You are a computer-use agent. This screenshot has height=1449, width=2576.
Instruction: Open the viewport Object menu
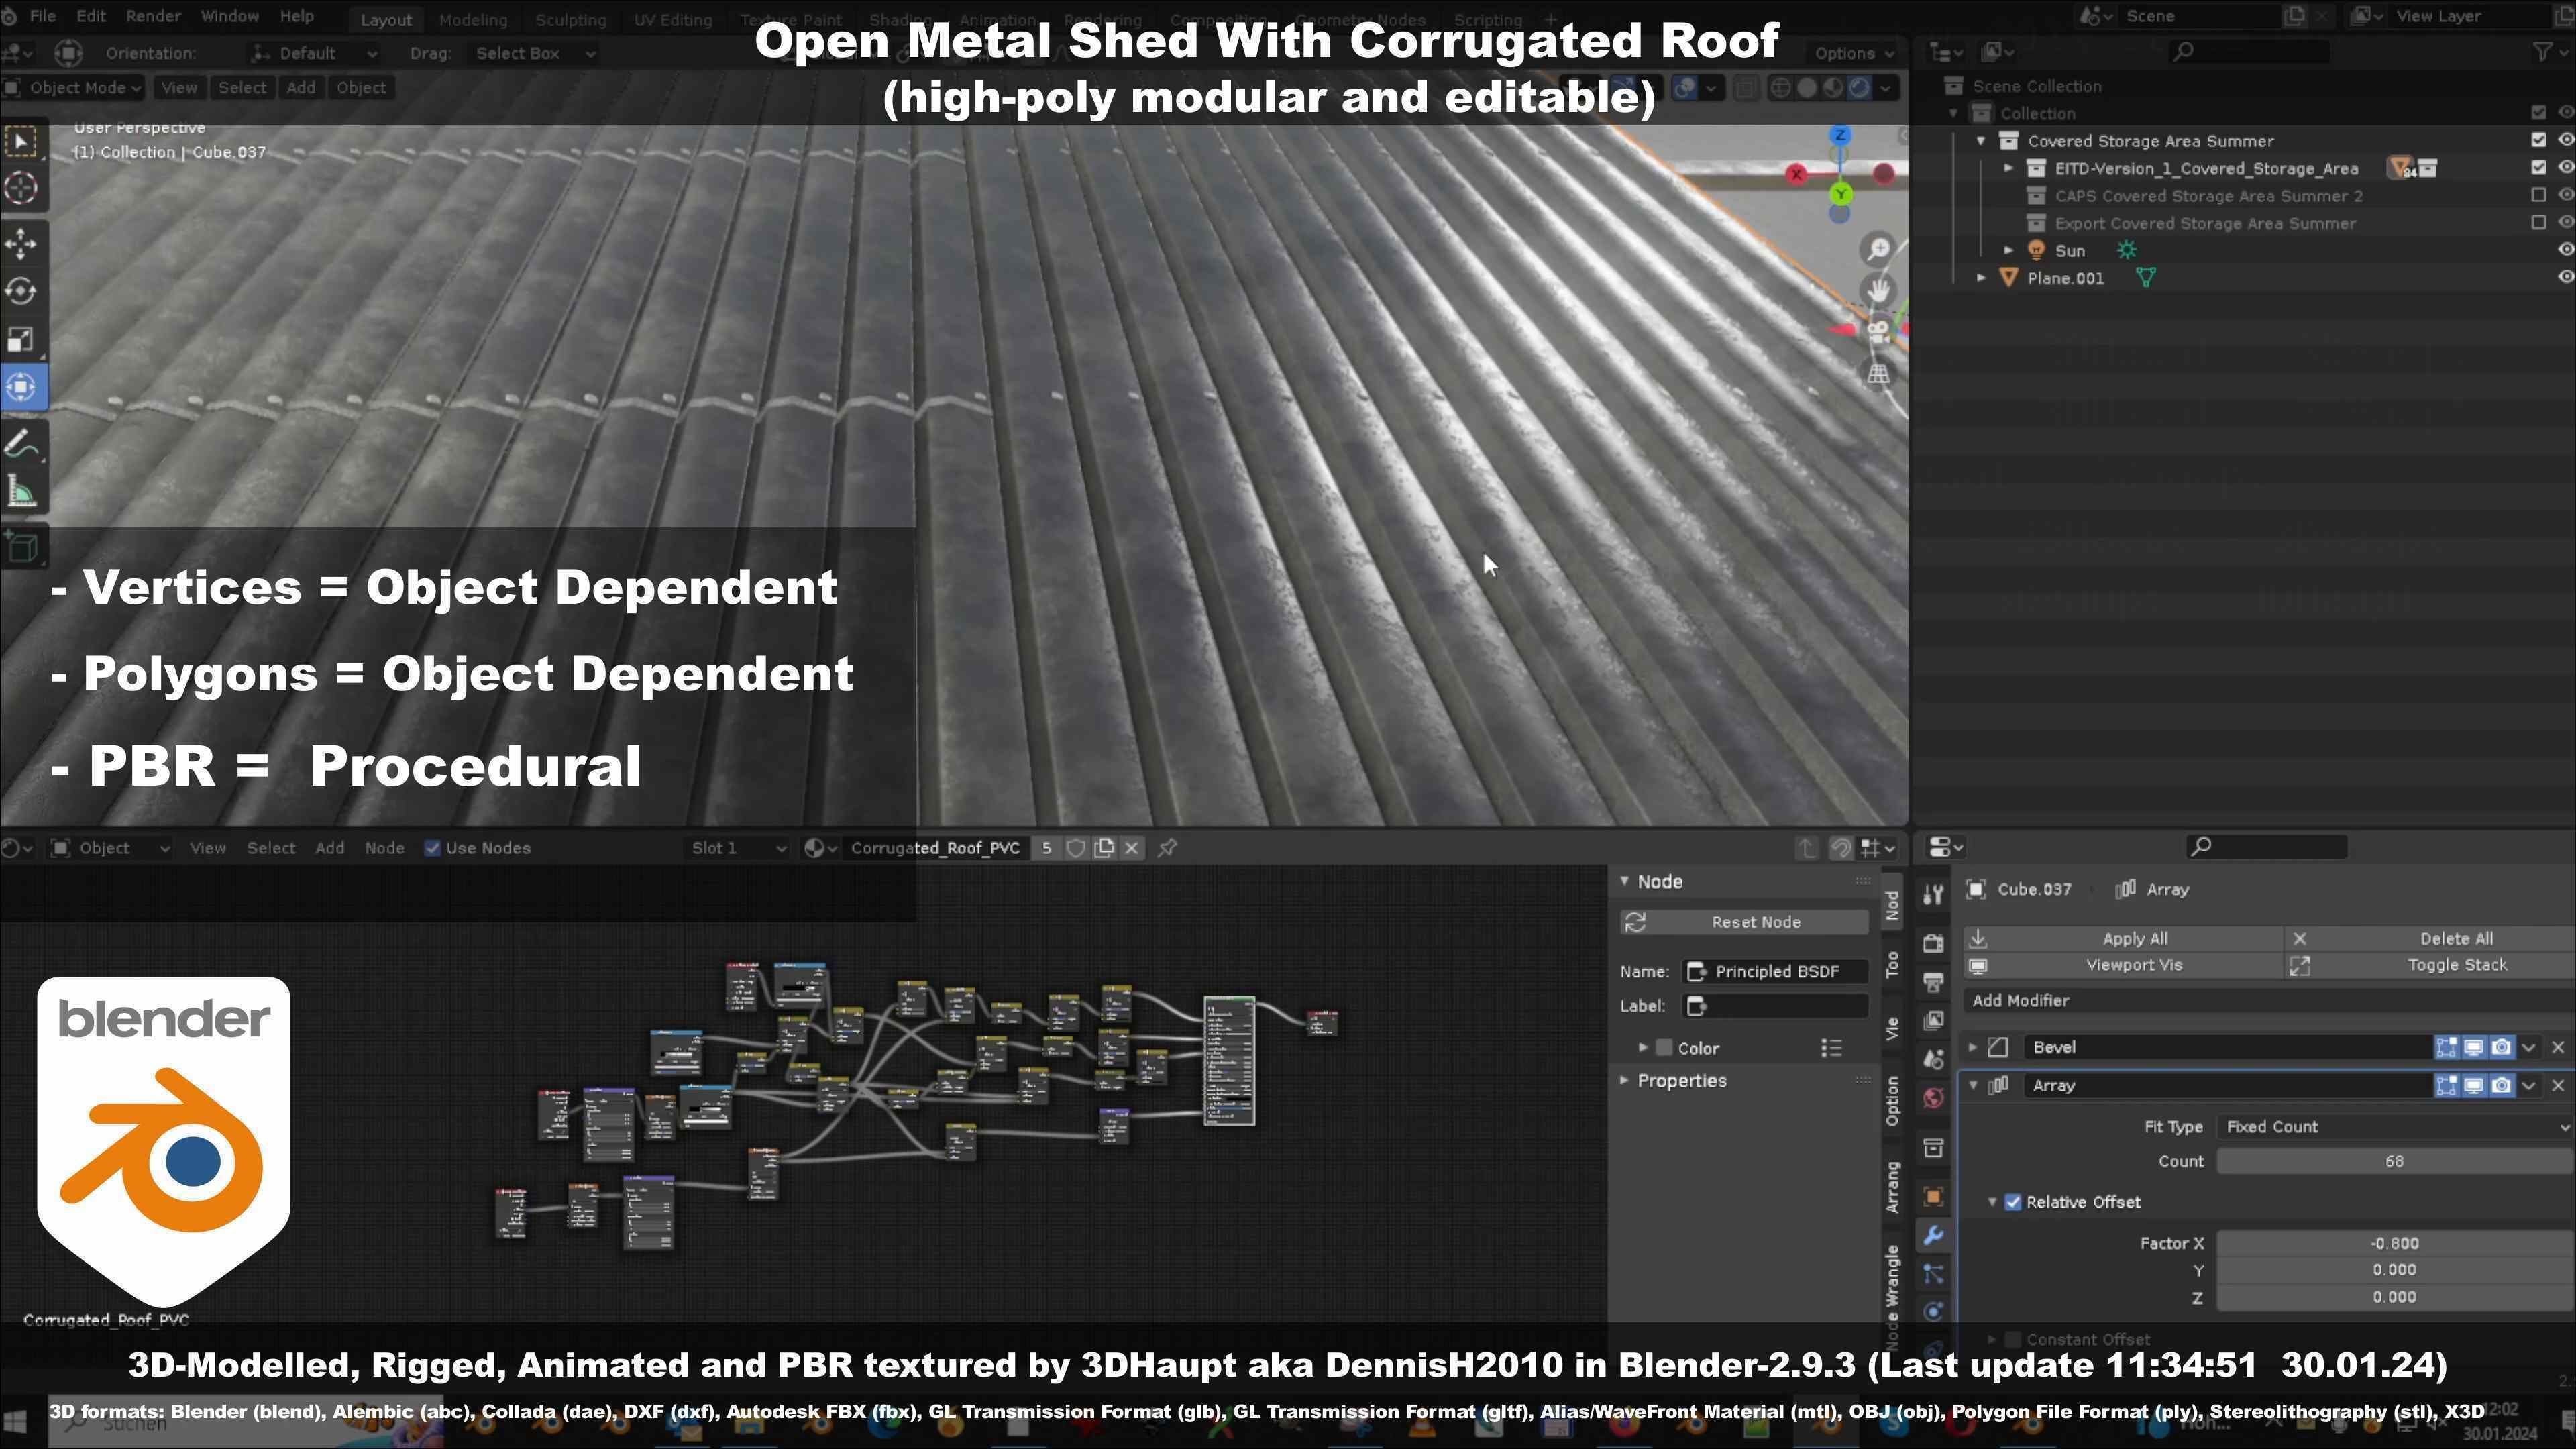[x=361, y=88]
